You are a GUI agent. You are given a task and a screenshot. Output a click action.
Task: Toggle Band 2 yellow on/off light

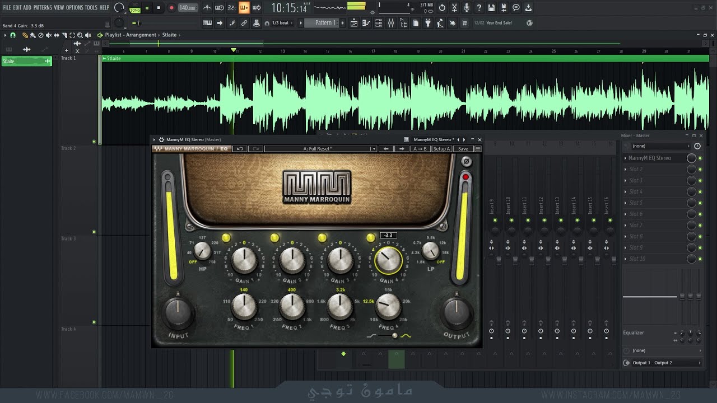pyautogui.click(x=274, y=238)
